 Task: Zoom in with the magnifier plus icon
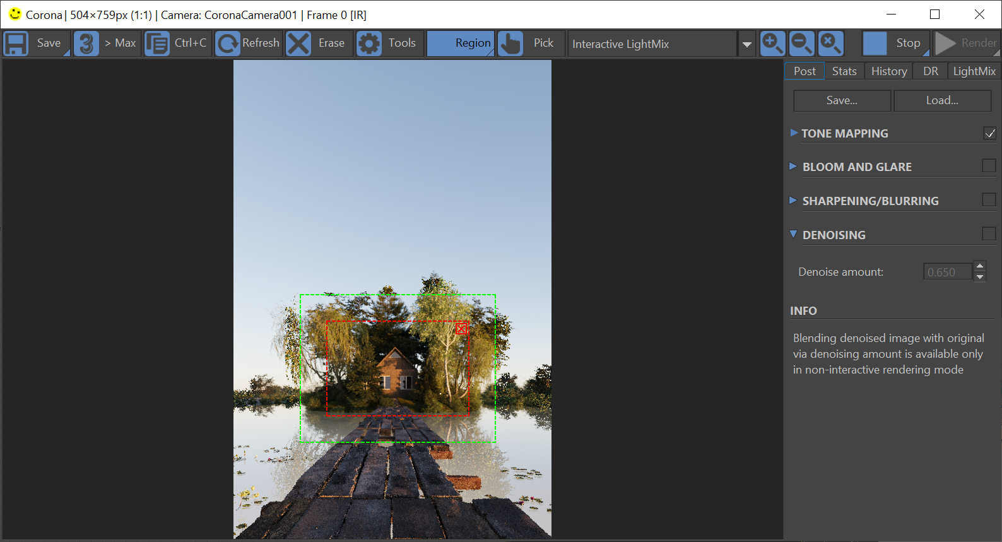click(772, 44)
